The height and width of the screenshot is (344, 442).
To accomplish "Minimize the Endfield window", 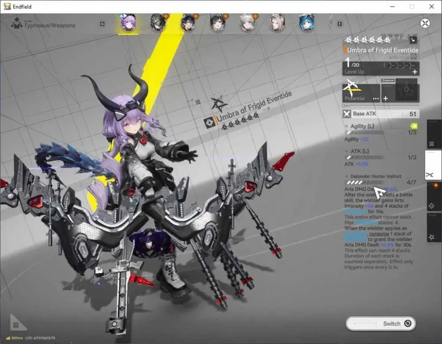I will point(392,7).
